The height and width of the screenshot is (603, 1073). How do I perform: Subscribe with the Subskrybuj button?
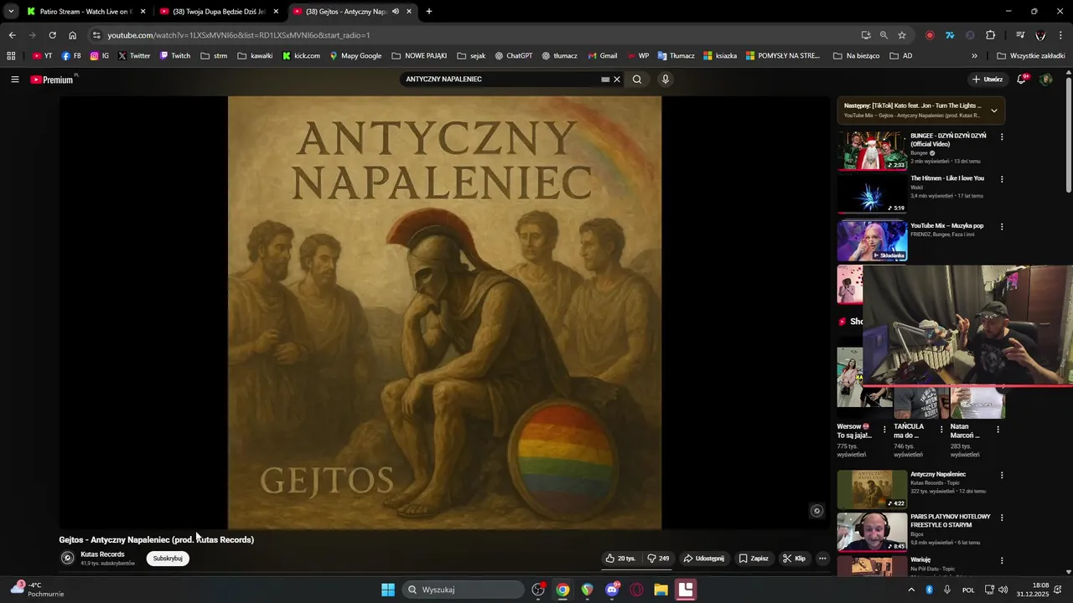click(x=168, y=559)
